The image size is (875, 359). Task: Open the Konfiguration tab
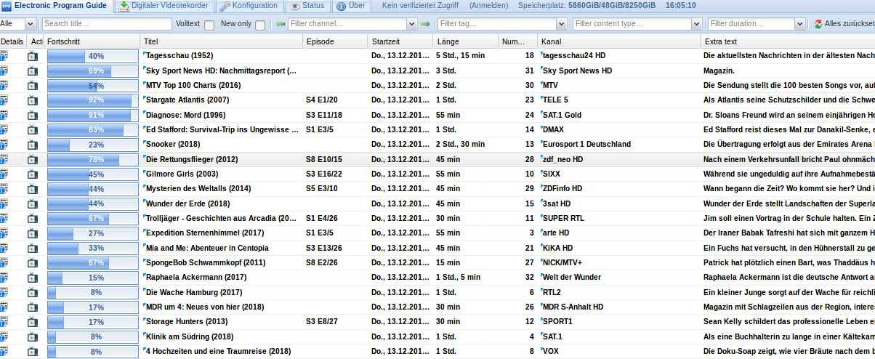(x=249, y=6)
